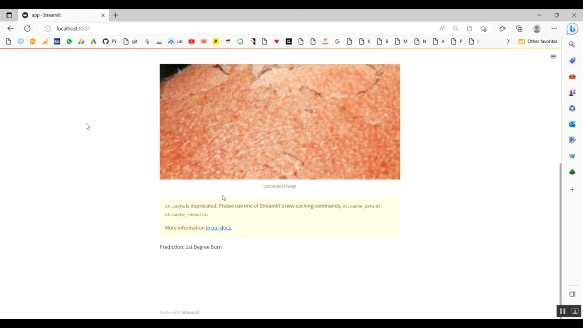Add this page to favorites star
The height and width of the screenshot is (328, 583).
click(483, 28)
